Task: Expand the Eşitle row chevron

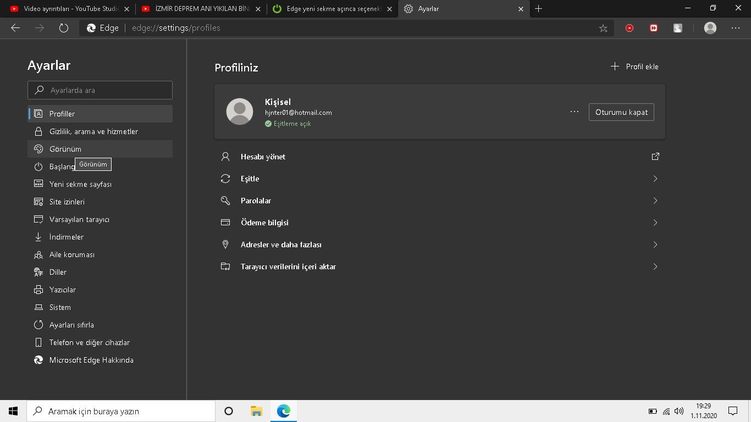Action: pyautogui.click(x=655, y=179)
